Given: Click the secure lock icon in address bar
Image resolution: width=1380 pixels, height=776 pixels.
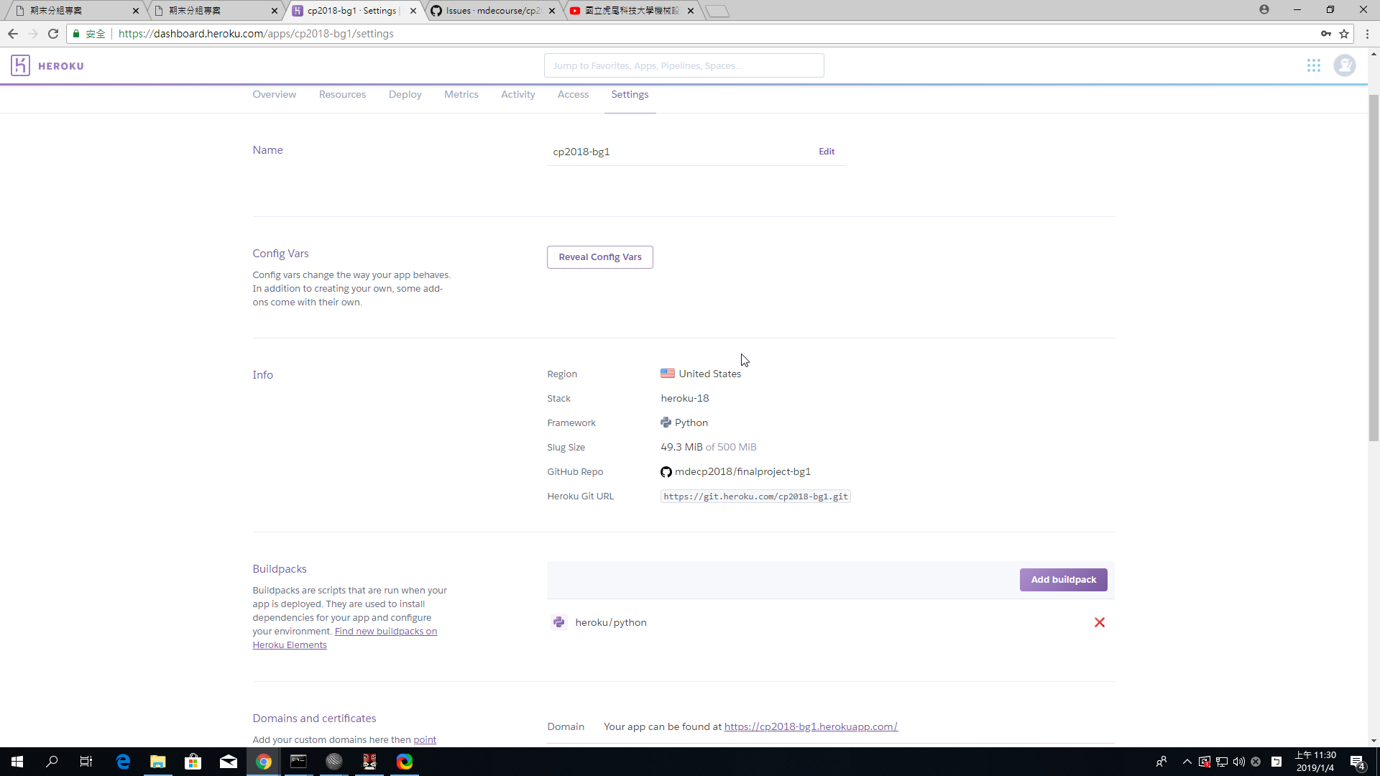Looking at the screenshot, I should [x=76, y=34].
